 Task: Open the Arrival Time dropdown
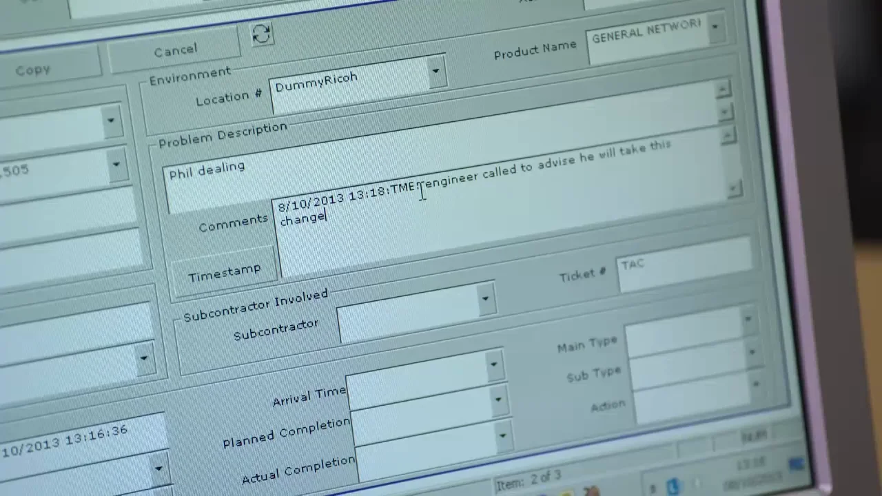tap(493, 365)
